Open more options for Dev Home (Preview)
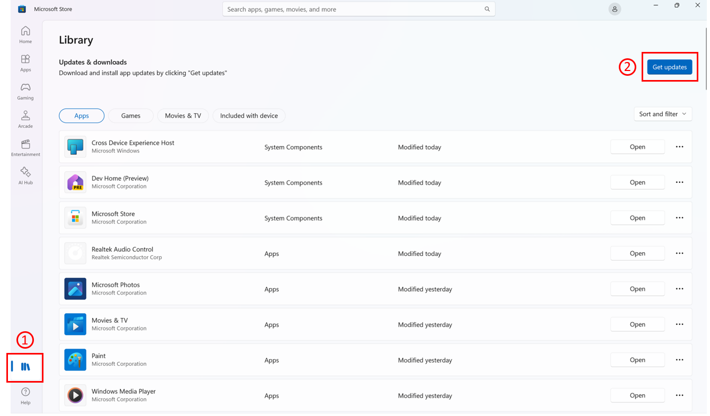 coord(679,182)
